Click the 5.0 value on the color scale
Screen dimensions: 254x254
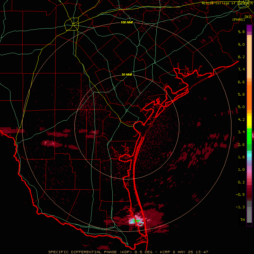pyautogui.click(x=241, y=107)
